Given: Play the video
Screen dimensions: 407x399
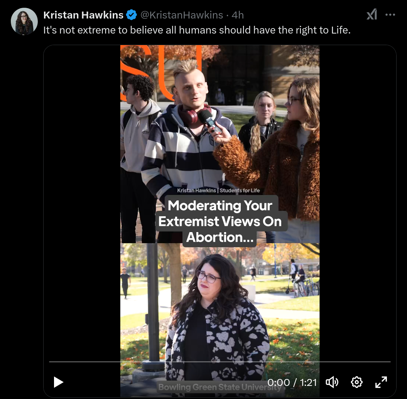Looking at the screenshot, I should point(58,382).
